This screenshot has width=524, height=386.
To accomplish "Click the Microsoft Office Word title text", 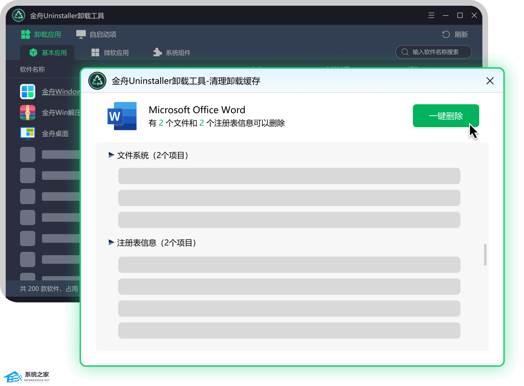I will [x=197, y=110].
